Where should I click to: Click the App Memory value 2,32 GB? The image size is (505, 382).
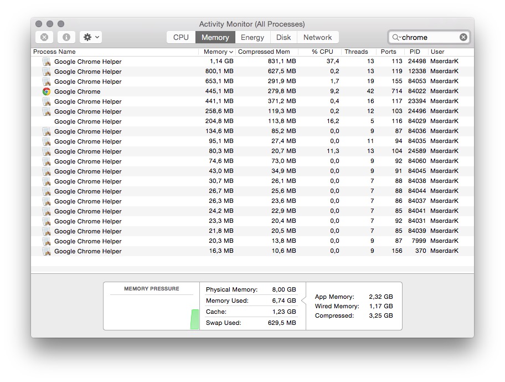click(381, 297)
